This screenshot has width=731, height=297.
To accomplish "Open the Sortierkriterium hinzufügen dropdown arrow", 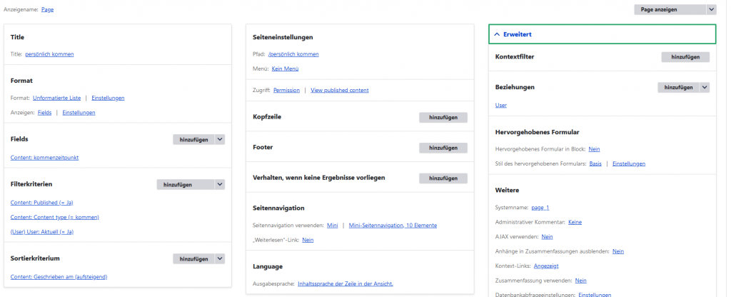I will tap(220, 258).
